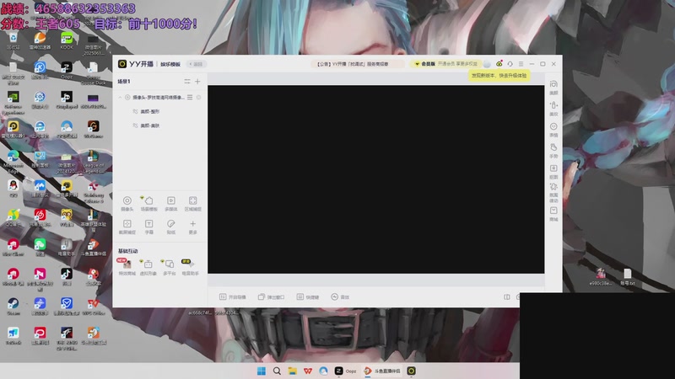Screen dimensions: 675x379
Task: Open the camera source row menu icon
Action: click(x=190, y=98)
